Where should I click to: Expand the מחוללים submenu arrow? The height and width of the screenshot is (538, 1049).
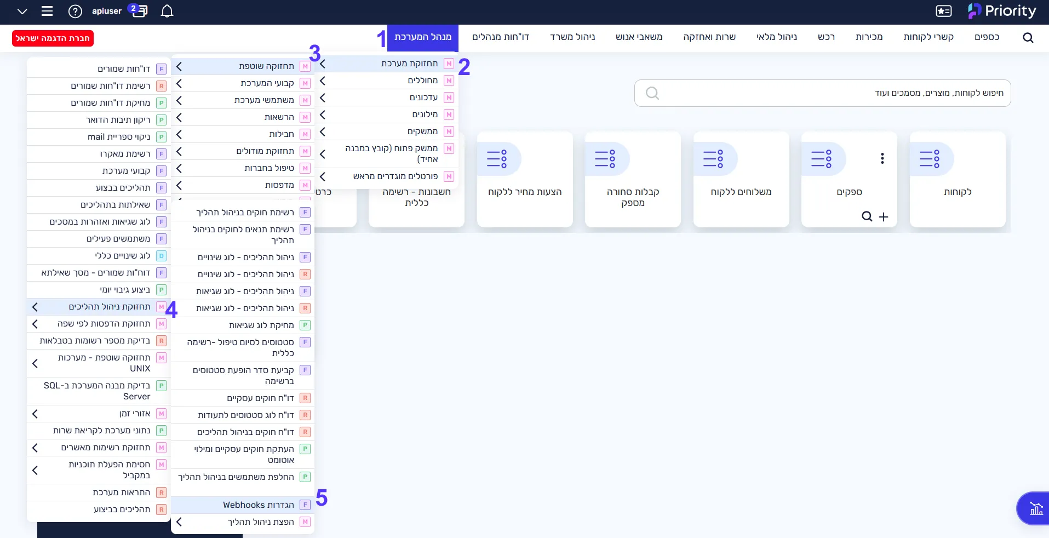click(x=323, y=81)
